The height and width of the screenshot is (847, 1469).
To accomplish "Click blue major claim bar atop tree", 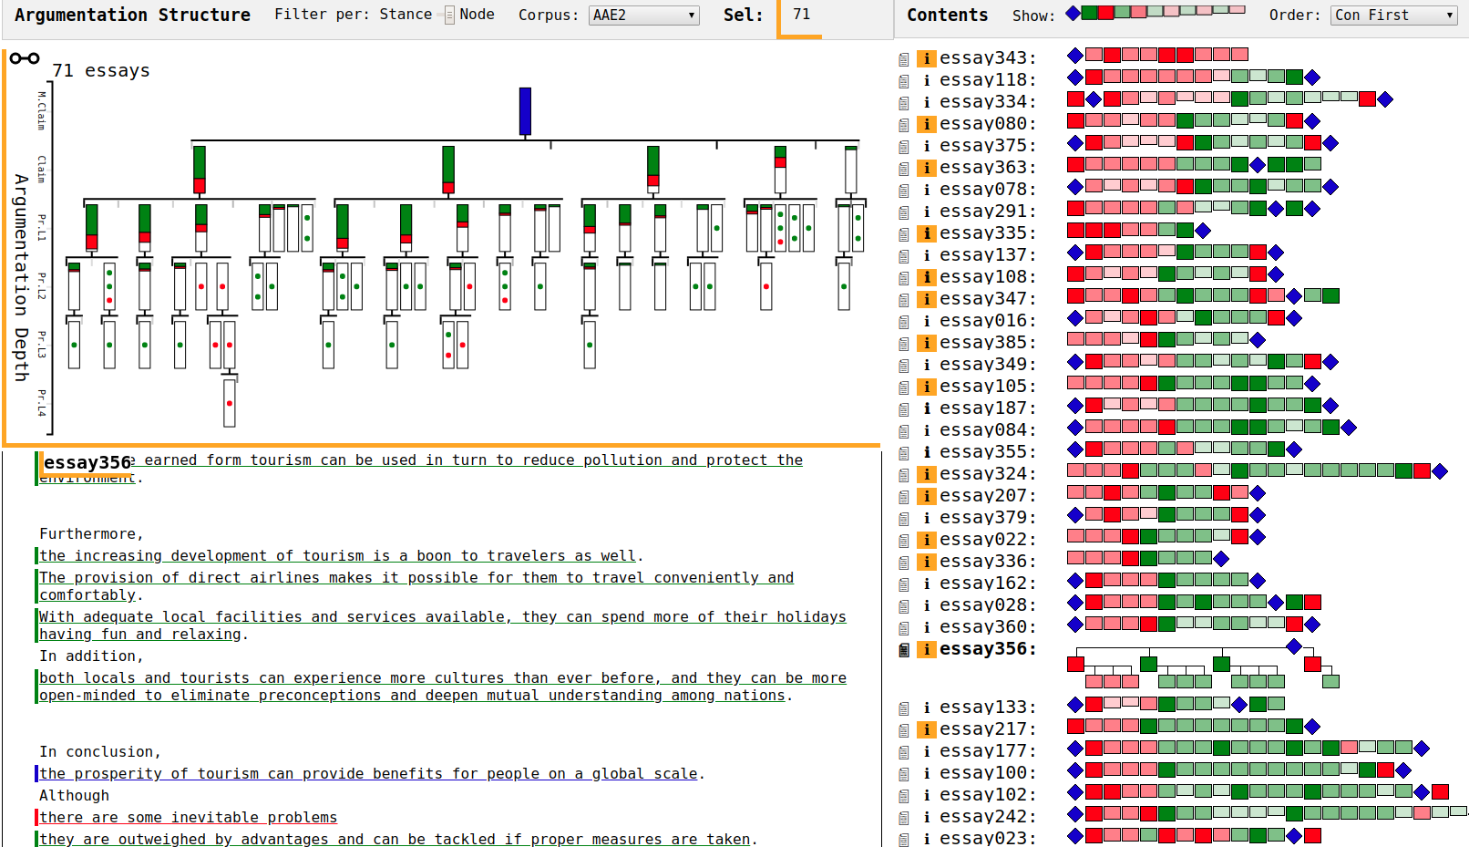I will [525, 111].
